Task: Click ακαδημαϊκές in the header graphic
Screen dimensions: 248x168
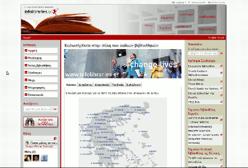Action: [x=207, y=17]
